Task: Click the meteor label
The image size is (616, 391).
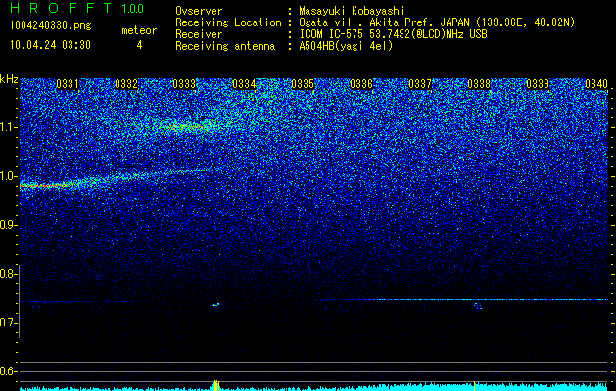Action: [139, 30]
